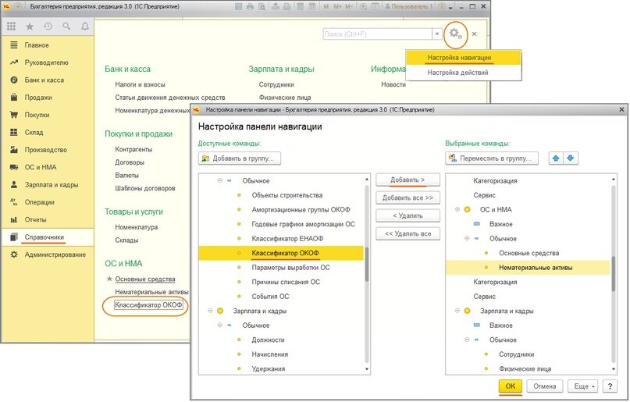
Task: Clear search field with its x button
Action: point(437,34)
